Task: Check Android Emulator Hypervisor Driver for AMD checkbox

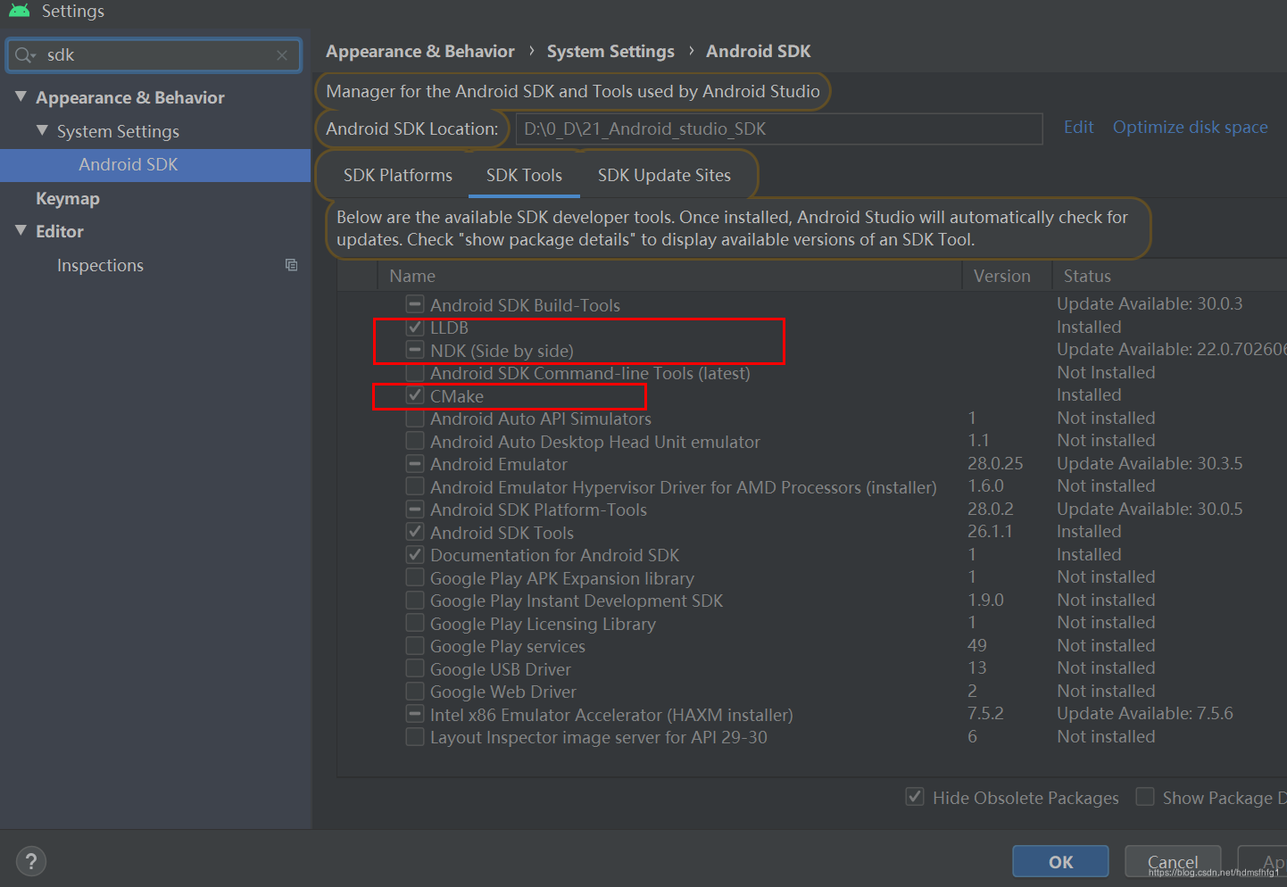Action: click(415, 486)
